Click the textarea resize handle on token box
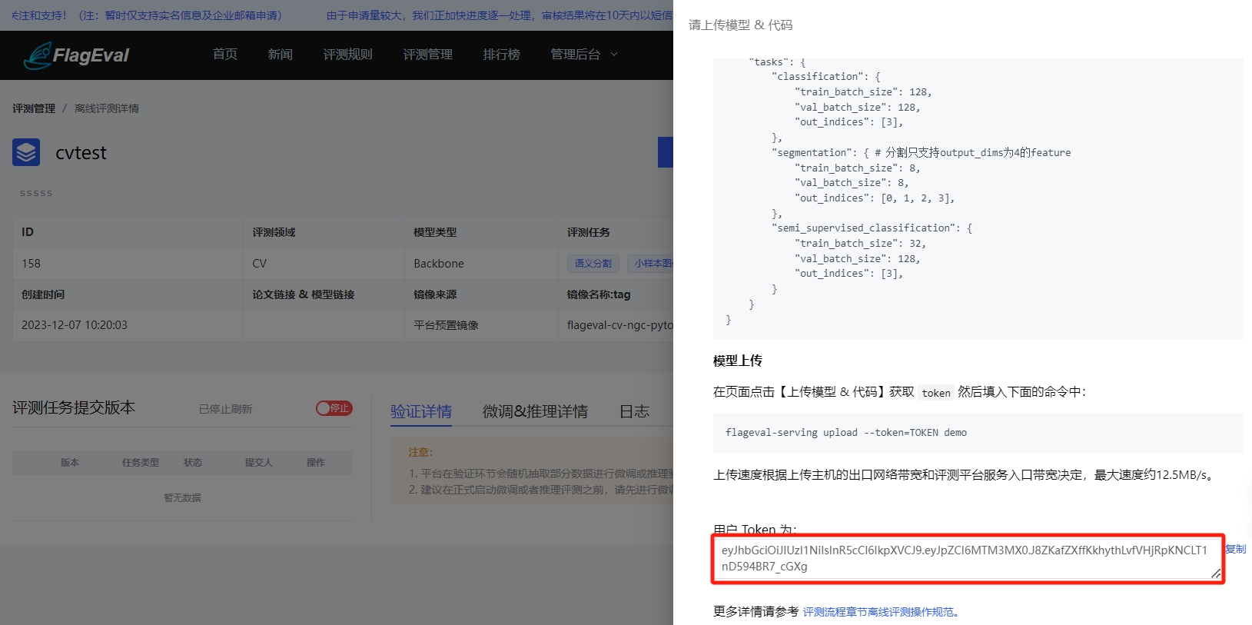The image size is (1252, 625). (x=1215, y=573)
